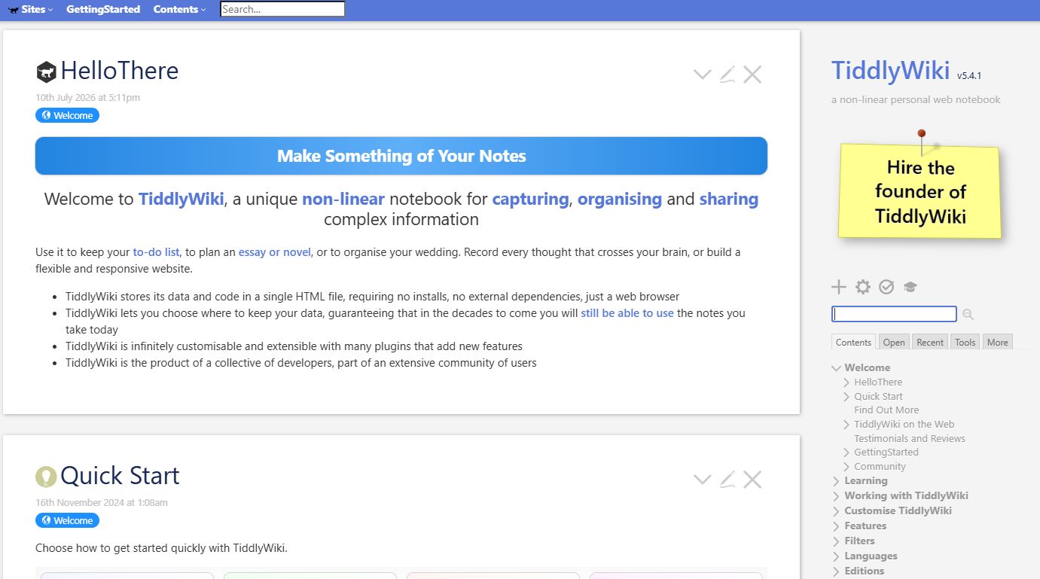Expand the Working with TiddlyWiki chevron
Screen dimensions: 1040x579
coord(836,496)
